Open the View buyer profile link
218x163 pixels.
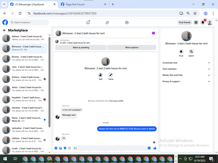click(x=116, y=101)
